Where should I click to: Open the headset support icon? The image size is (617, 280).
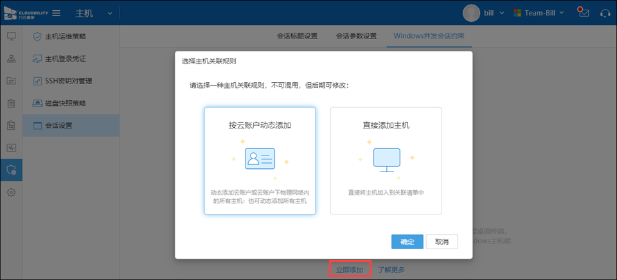(605, 13)
